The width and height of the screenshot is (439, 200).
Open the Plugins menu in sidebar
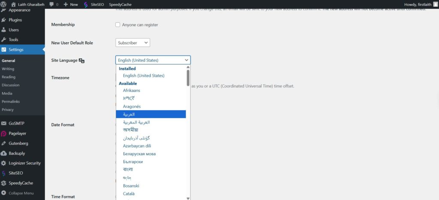15,20
